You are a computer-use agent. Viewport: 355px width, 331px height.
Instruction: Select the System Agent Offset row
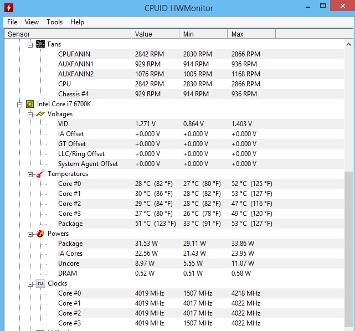point(200,164)
